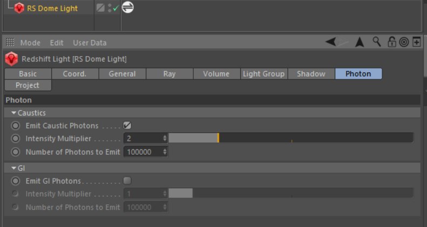Click the dotted grip icon beside Mode
Viewport: 427px width, 227px height.
coord(10,42)
